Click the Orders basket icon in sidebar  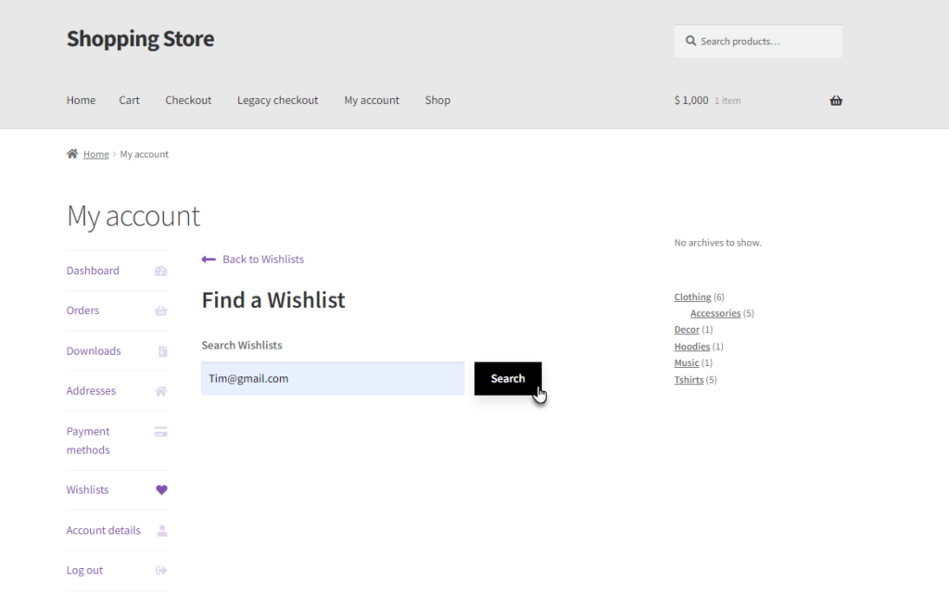161,310
